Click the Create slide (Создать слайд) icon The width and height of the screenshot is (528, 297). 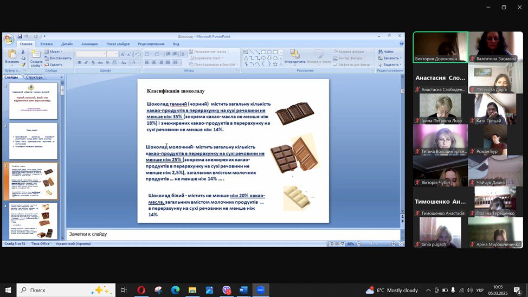36,54
